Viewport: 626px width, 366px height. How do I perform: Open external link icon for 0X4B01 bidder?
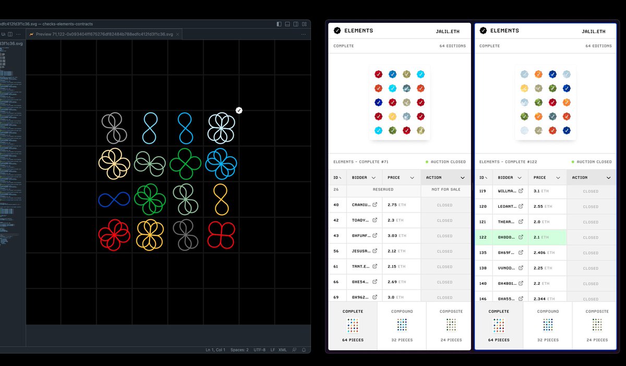(521, 283)
